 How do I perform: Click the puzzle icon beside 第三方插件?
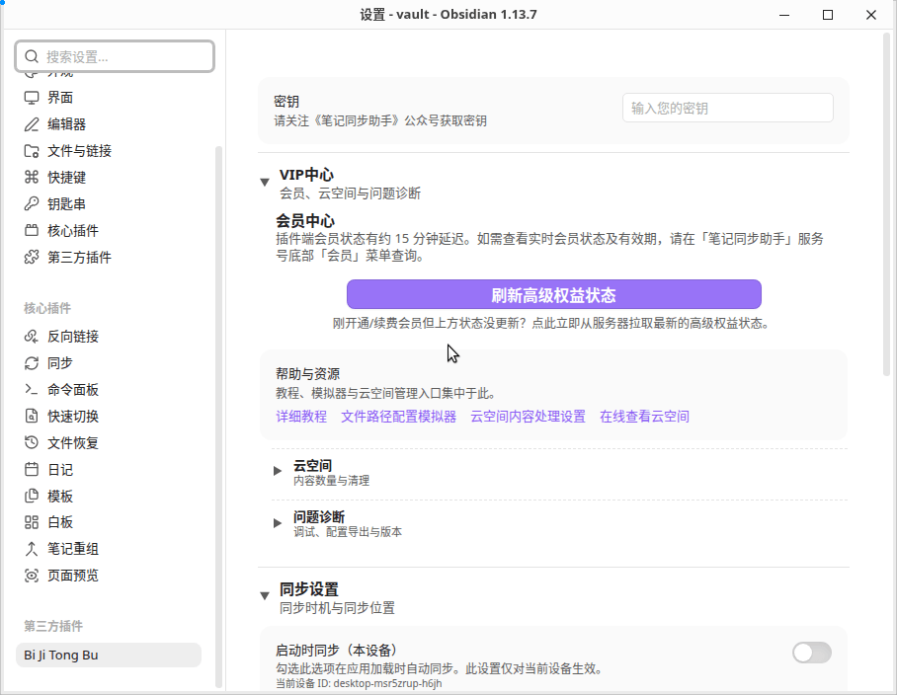tap(32, 258)
